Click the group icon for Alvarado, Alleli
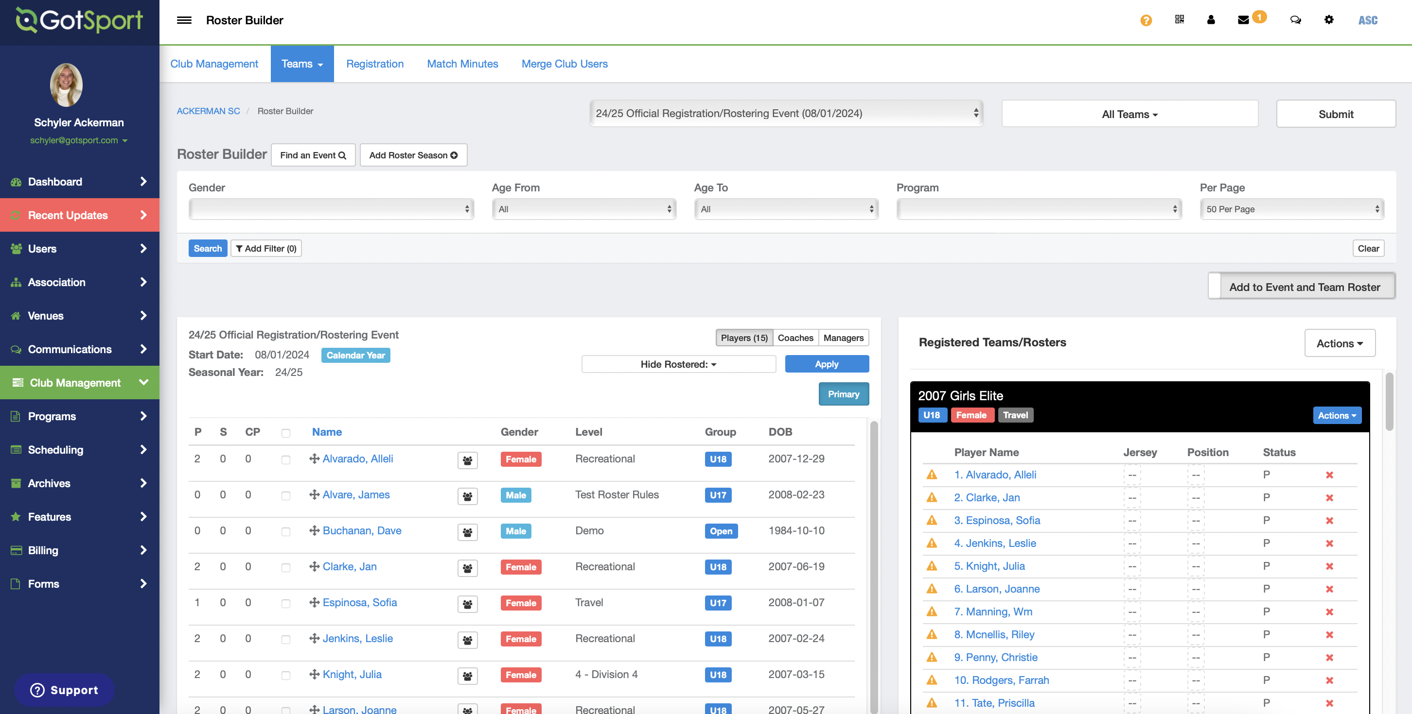Screen dimensions: 1412x714 tap(467, 460)
